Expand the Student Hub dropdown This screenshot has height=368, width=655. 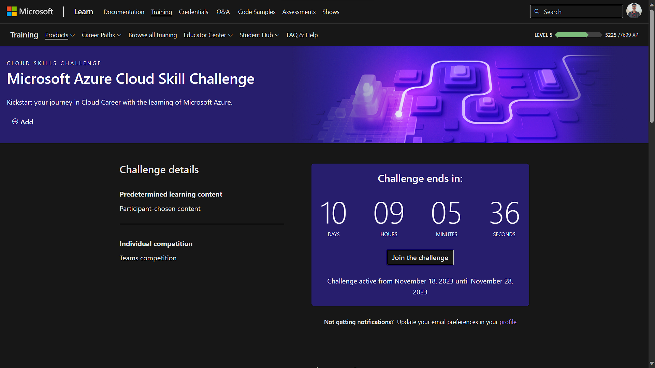[259, 35]
